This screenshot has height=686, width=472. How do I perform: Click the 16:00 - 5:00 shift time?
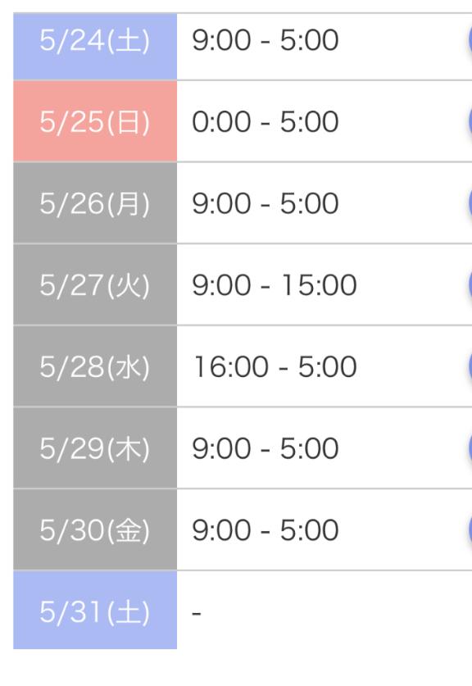pos(275,366)
